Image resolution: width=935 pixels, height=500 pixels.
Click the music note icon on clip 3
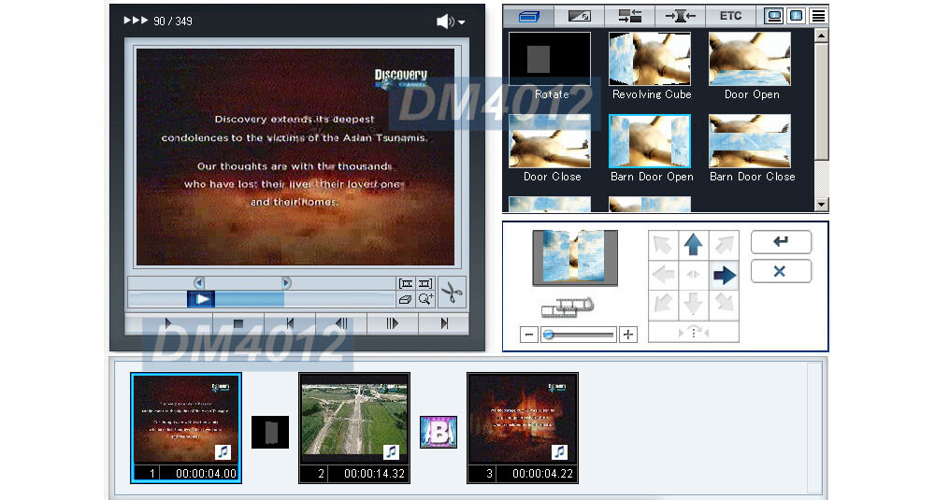pos(559,452)
